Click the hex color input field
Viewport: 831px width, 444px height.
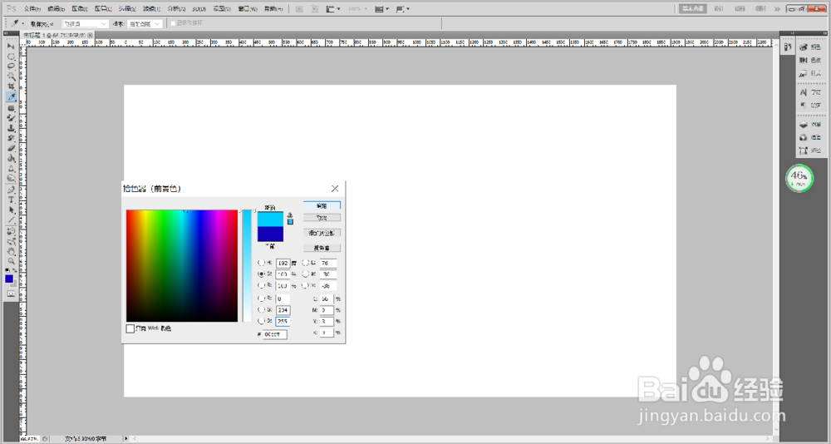pos(275,334)
